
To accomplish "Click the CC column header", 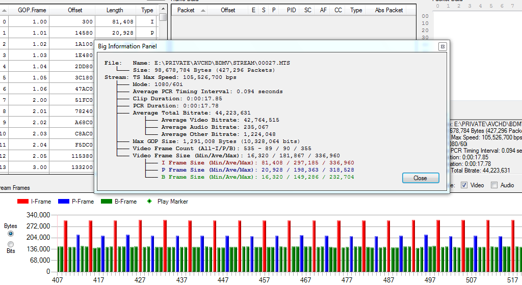I will coord(338,10).
